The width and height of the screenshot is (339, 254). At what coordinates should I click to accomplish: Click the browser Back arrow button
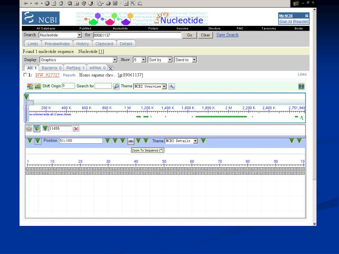pos(26,3)
